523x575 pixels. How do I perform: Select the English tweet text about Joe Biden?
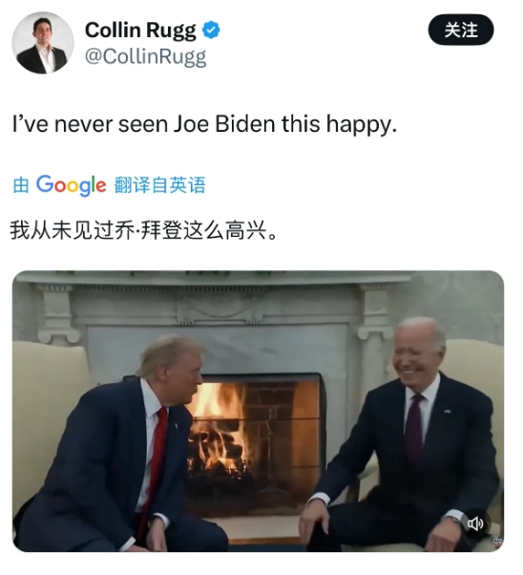point(205,125)
